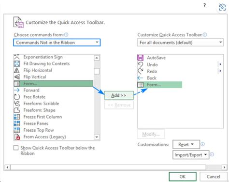Click the info icon next to Import/Export
The width and height of the screenshot is (229, 182).
click(x=212, y=154)
